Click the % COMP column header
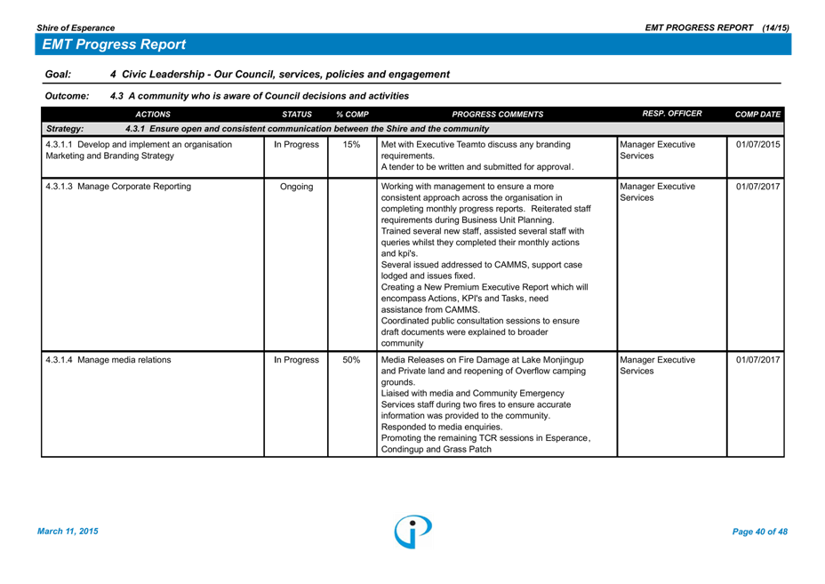This screenshot has height=584, width=825. [352, 115]
